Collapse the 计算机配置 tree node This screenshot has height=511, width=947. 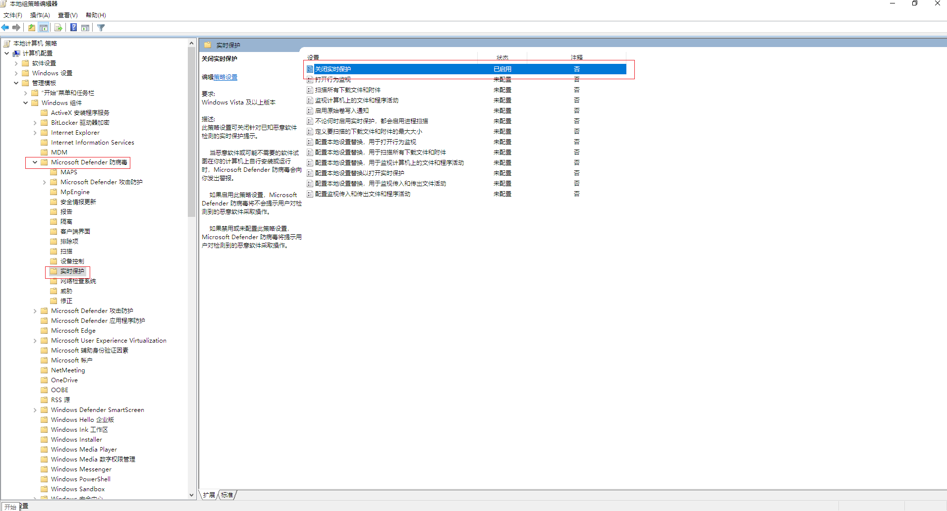pos(6,53)
